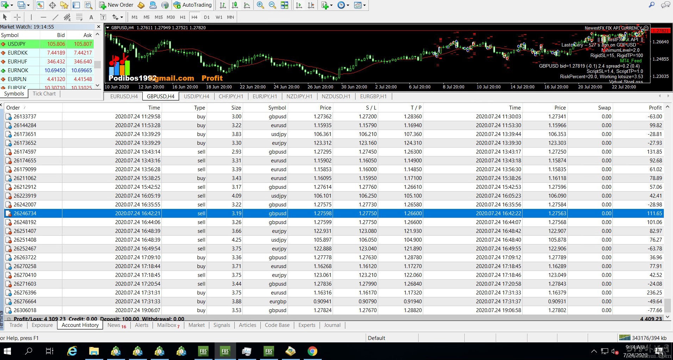
Task: Switch to EURGBP,H1 chart tab
Action: click(373, 97)
